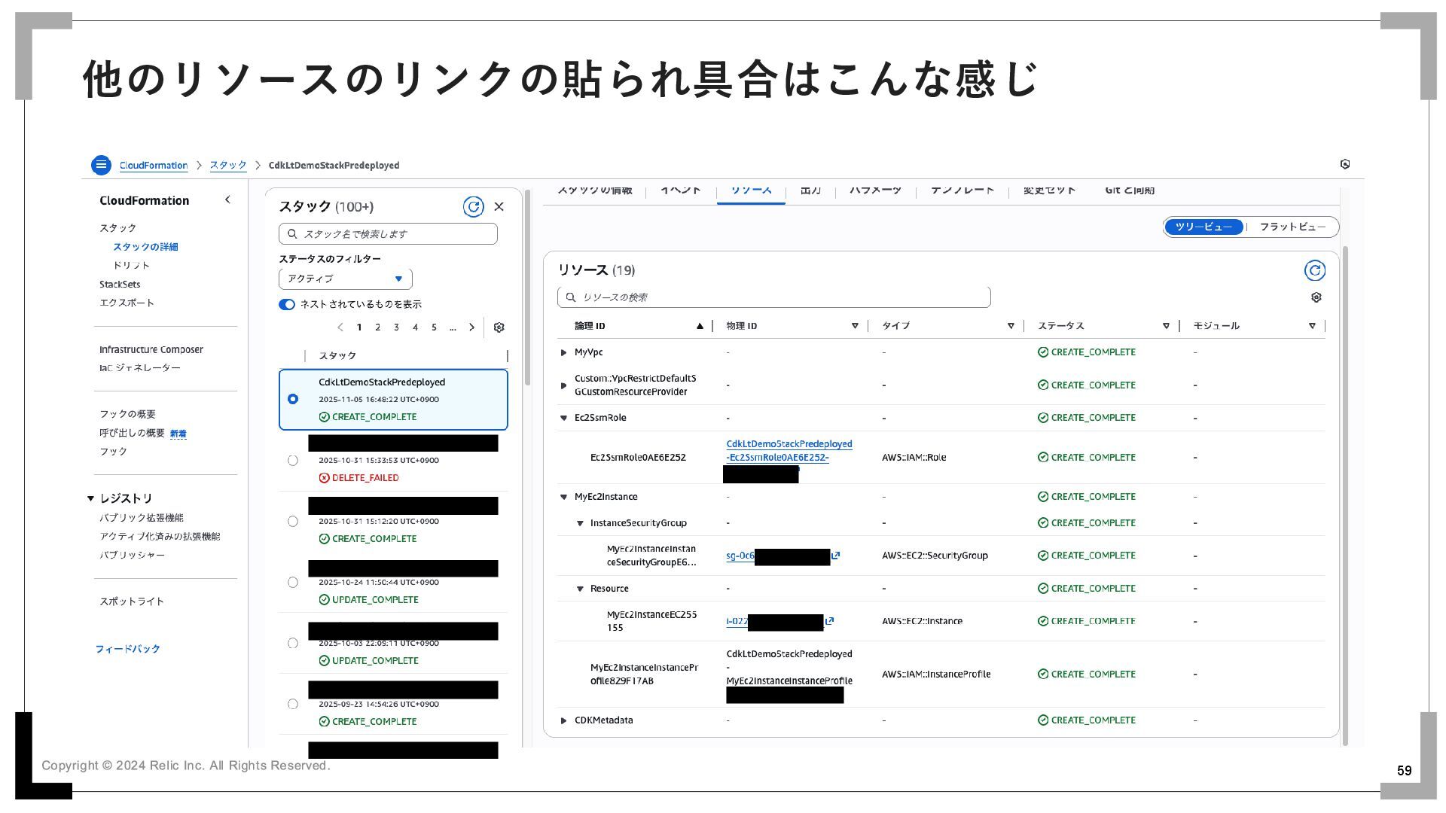
Task: Click the resource search field
Action: pyautogui.click(x=773, y=297)
